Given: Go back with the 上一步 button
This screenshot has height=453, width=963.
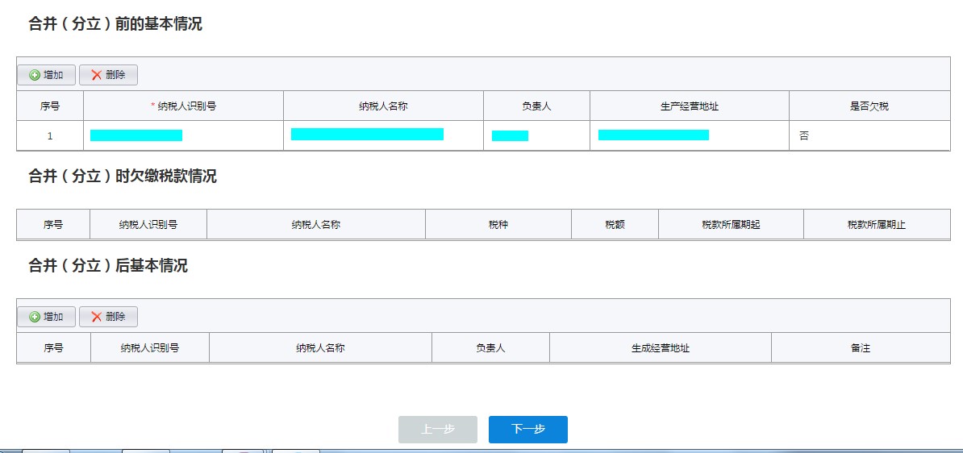Looking at the screenshot, I should [438, 430].
